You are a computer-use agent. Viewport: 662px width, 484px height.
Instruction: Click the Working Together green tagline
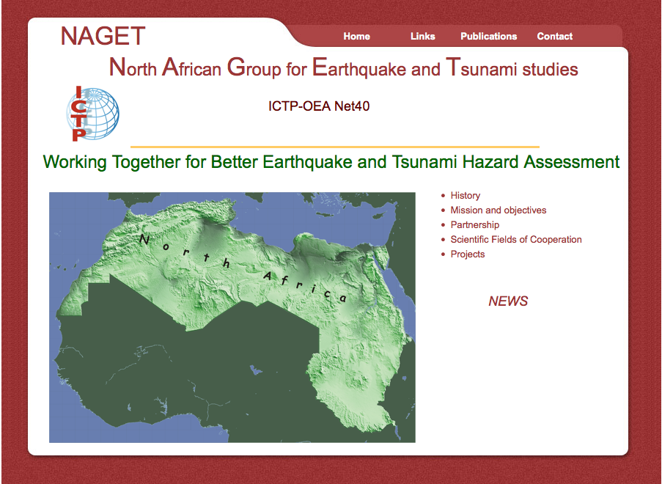tap(331, 162)
